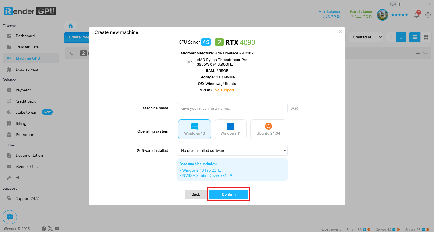Select Windows 10 as operating system

pos(195,129)
